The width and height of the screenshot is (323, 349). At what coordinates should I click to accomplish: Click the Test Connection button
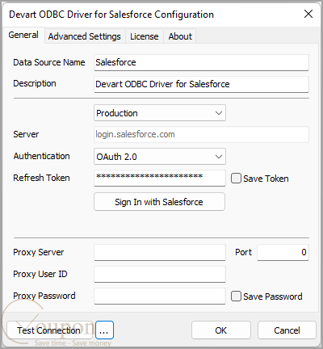coord(49,330)
